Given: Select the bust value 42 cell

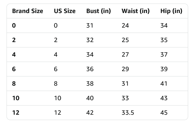Looking at the screenshot, I should (90, 113).
